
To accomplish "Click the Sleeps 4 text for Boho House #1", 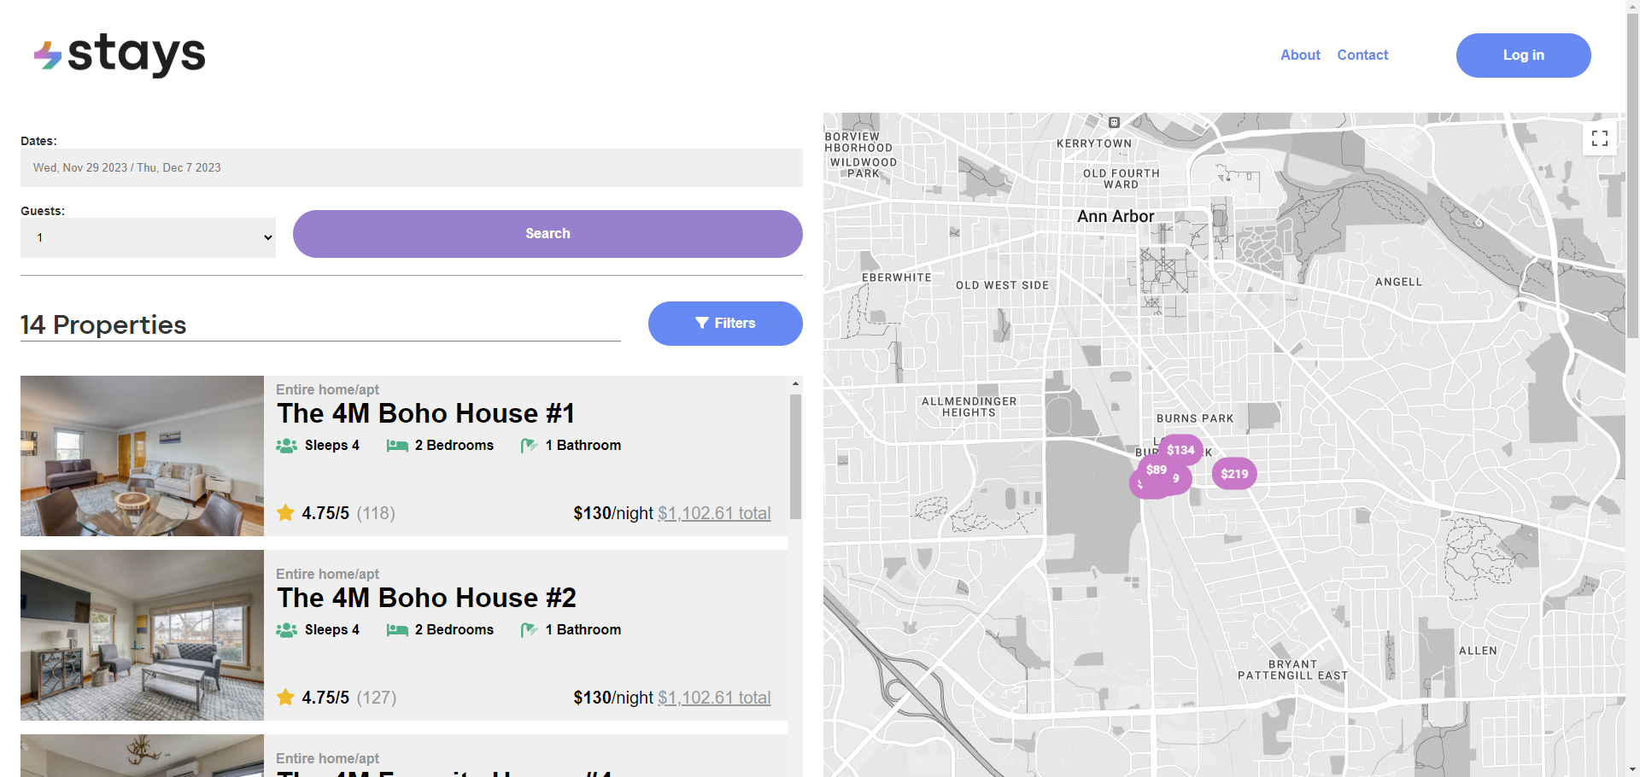I will pyautogui.click(x=332, y=446).
